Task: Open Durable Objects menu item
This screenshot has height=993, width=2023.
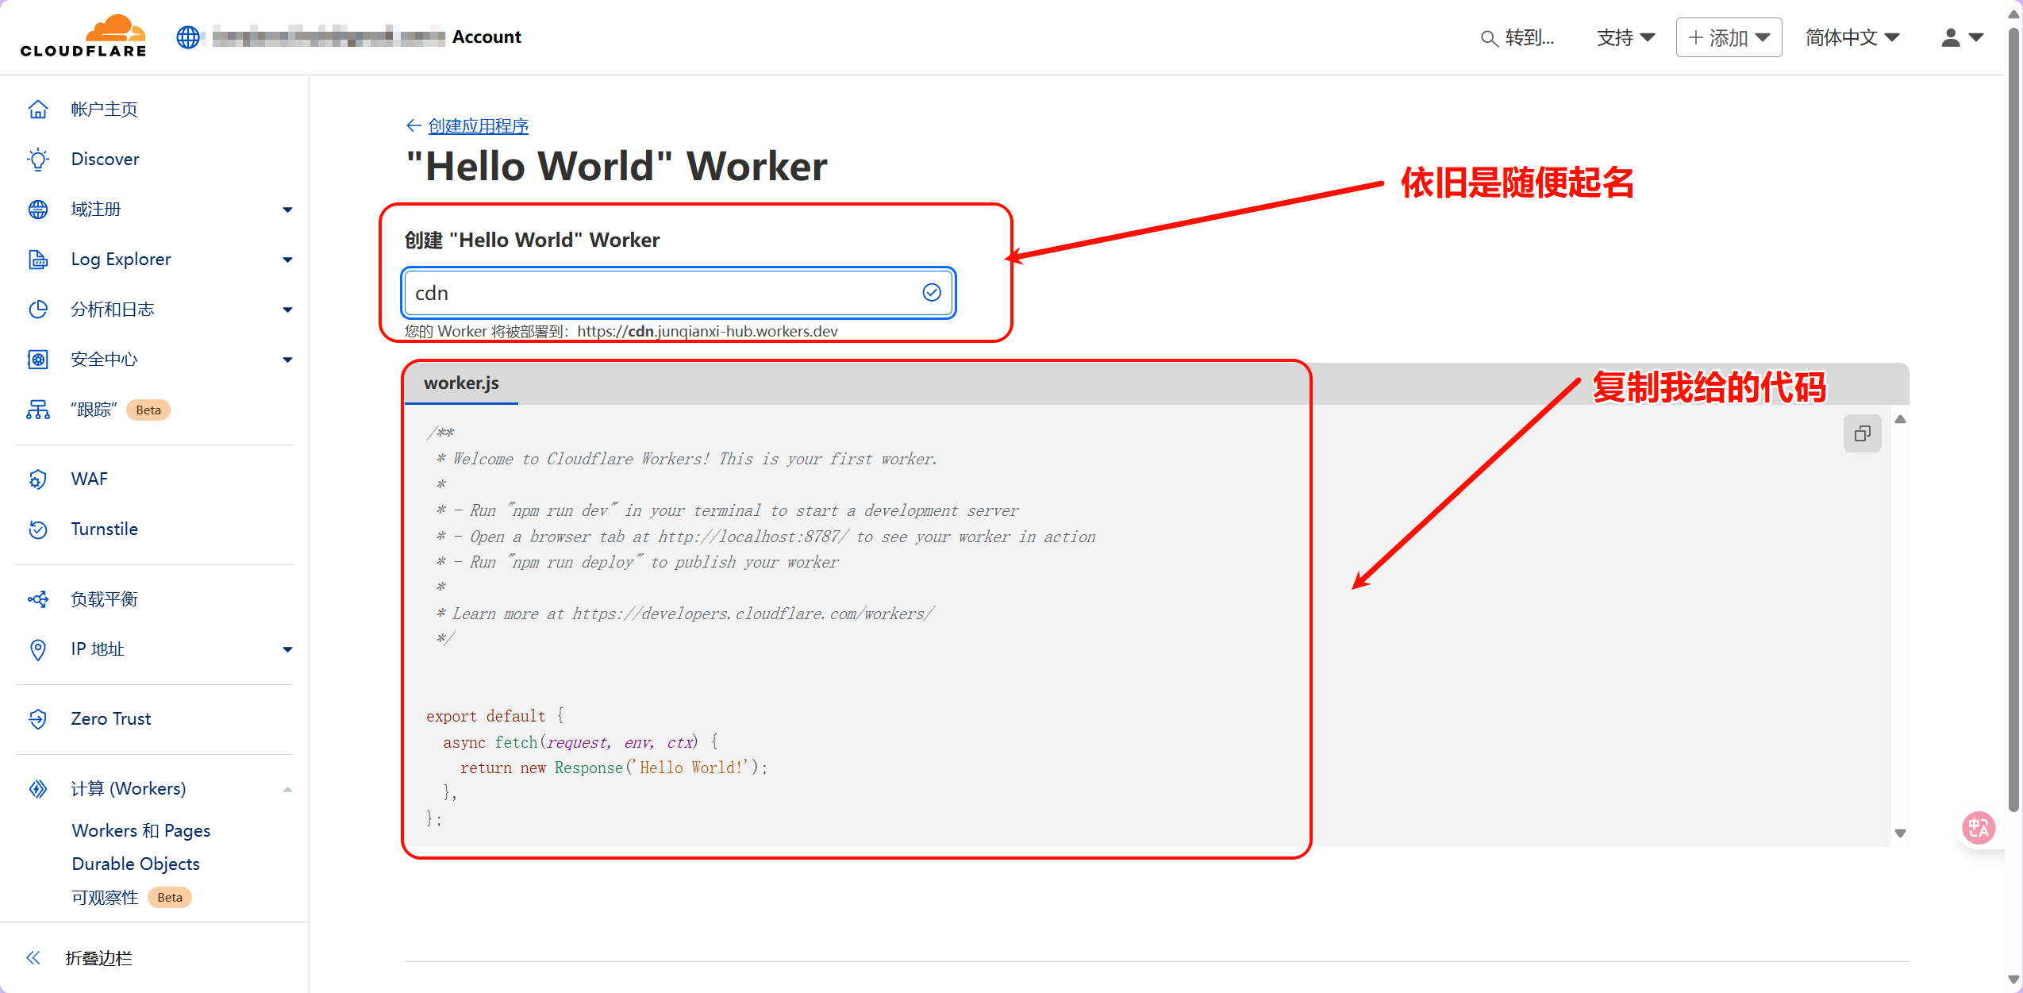Action: pyautogui.click(x=136, y=864)
